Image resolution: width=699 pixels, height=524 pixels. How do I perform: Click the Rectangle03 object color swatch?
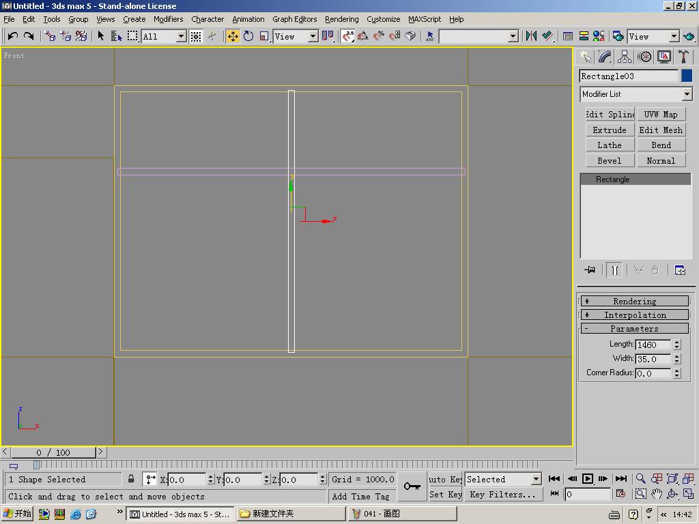687,76
